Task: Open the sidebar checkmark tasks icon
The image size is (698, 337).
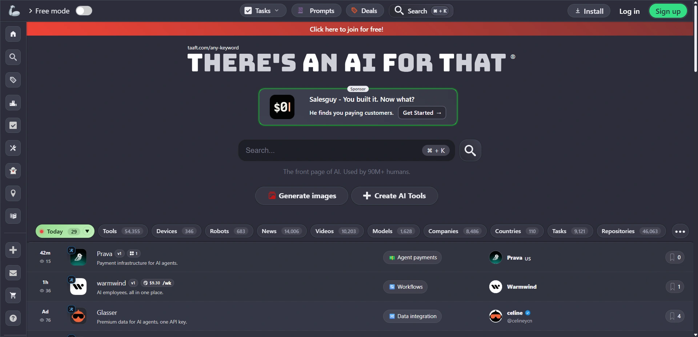Action: point(13,125)
